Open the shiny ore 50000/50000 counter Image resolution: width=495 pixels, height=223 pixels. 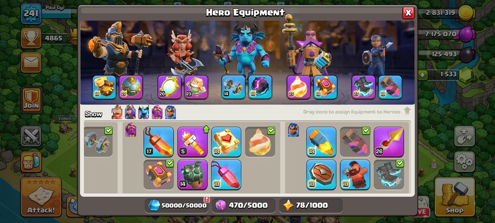pos(177,205)
